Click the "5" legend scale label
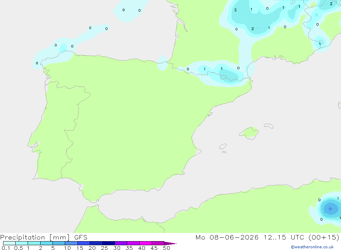 53,248
